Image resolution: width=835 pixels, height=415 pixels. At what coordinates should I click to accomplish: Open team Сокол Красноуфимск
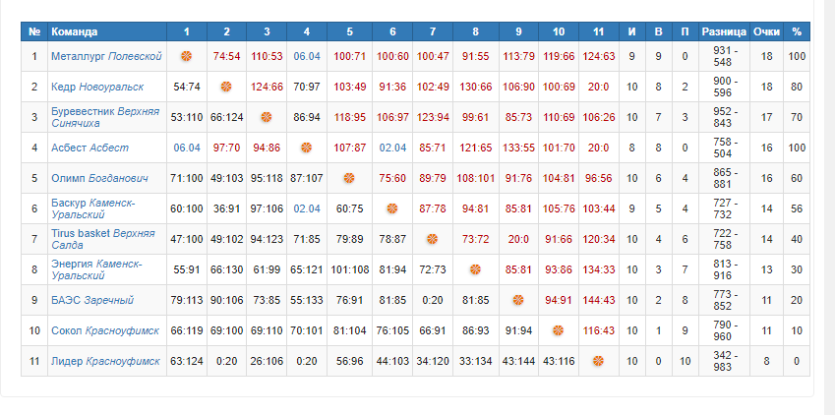click(x=105, y=330)
